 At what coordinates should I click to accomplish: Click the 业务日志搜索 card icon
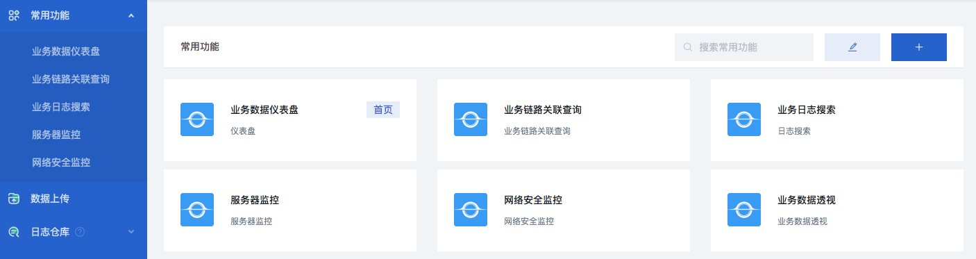(744, 119)
